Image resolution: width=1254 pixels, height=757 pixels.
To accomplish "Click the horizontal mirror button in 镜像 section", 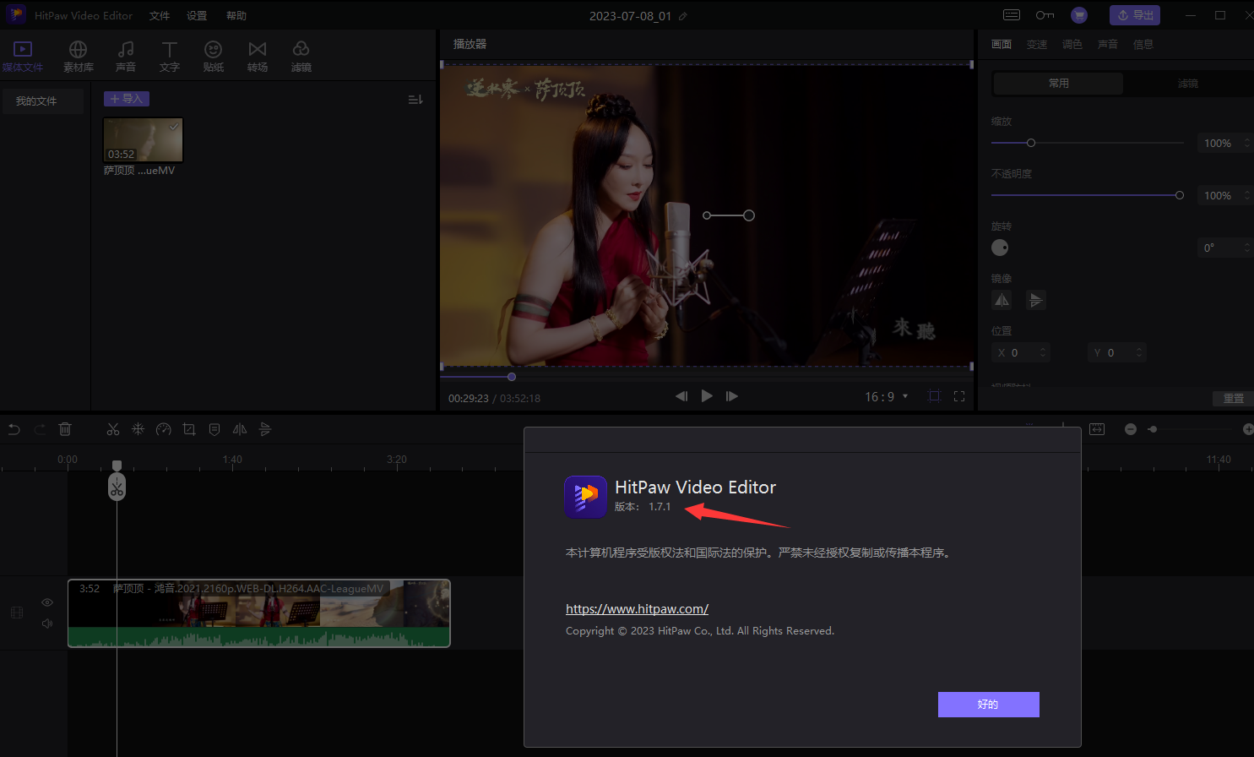I will click(x=1002, y=300).
